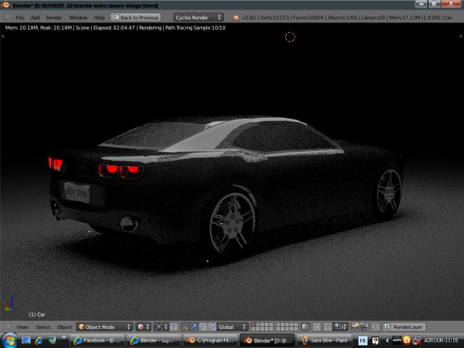Toggle the 3D manipulator widget
Image resolution: width=464 pixels, height=348 pixels.
[x=185, y=327]
